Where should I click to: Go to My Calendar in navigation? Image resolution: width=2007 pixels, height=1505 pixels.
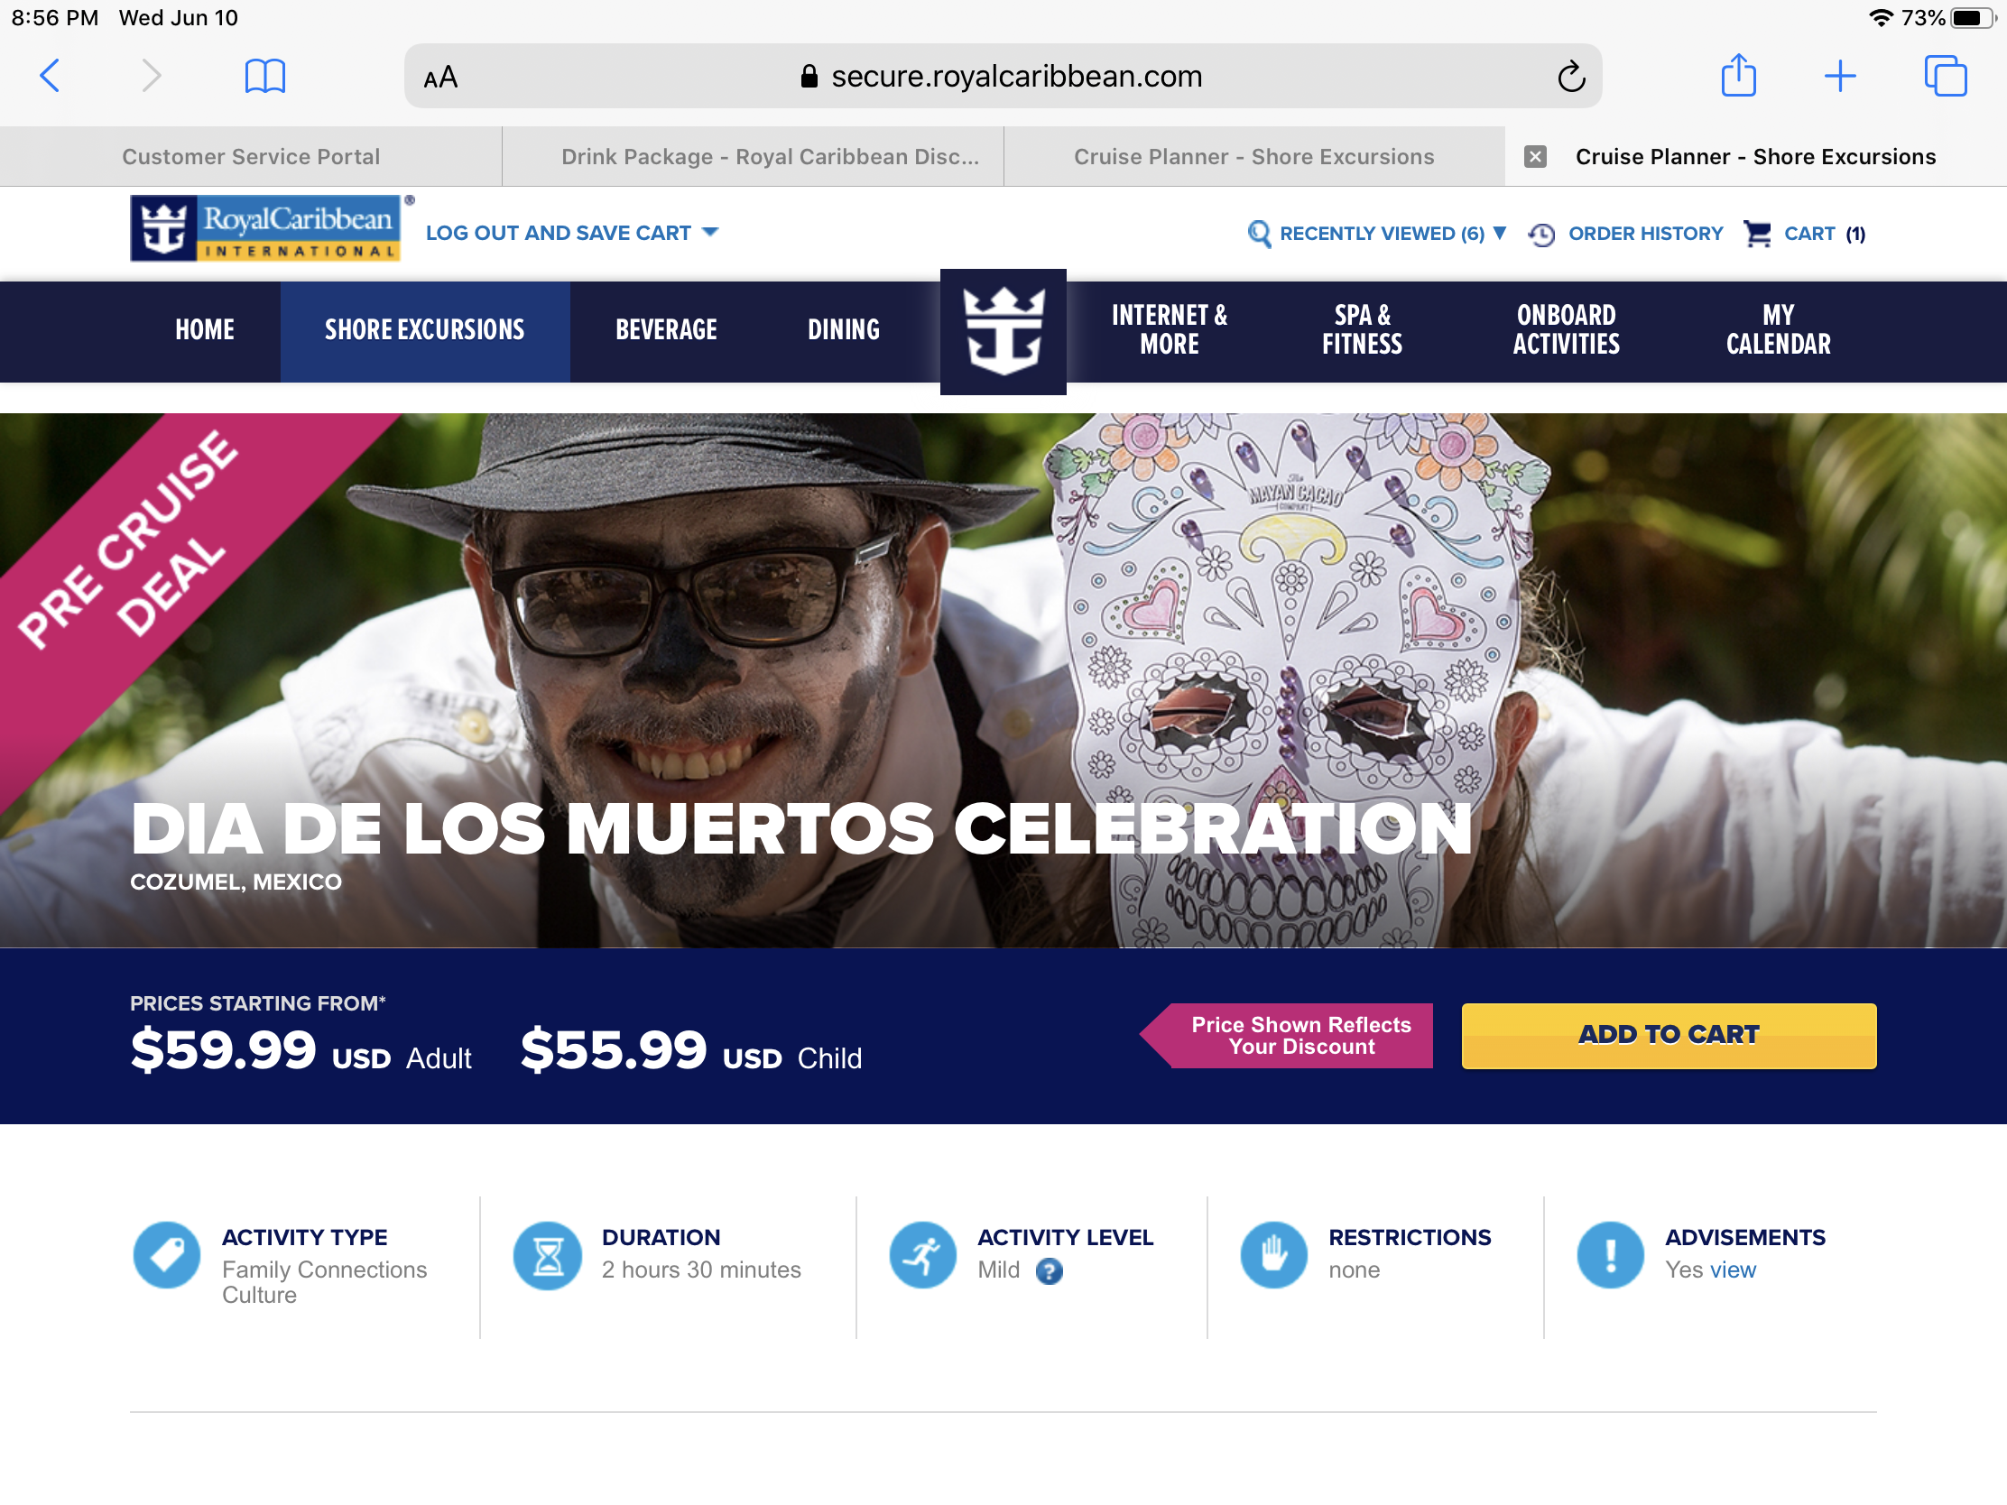1778,330
